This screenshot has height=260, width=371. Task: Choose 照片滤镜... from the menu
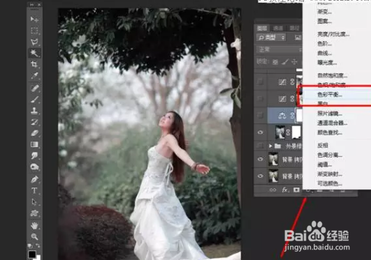click(330, 114)
